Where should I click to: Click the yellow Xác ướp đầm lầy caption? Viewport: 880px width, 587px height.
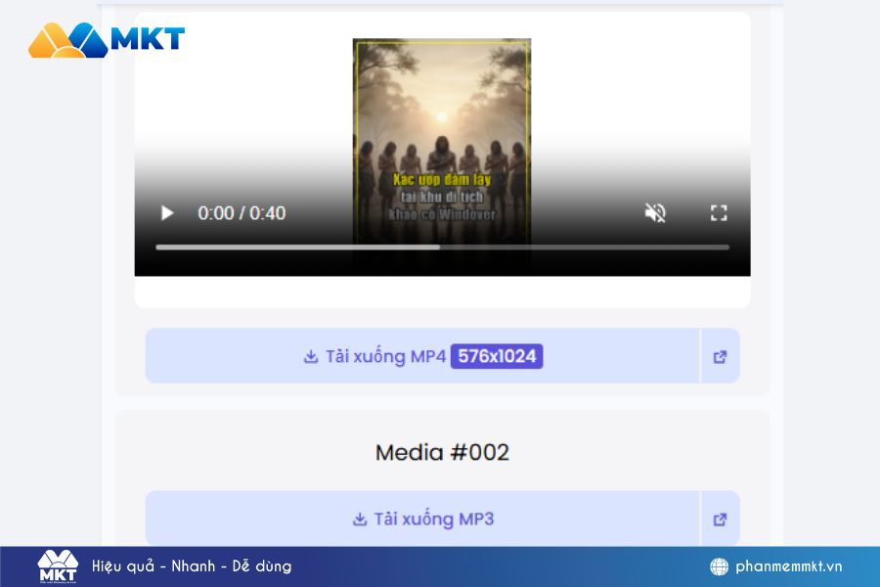click(x=442, y=180)
